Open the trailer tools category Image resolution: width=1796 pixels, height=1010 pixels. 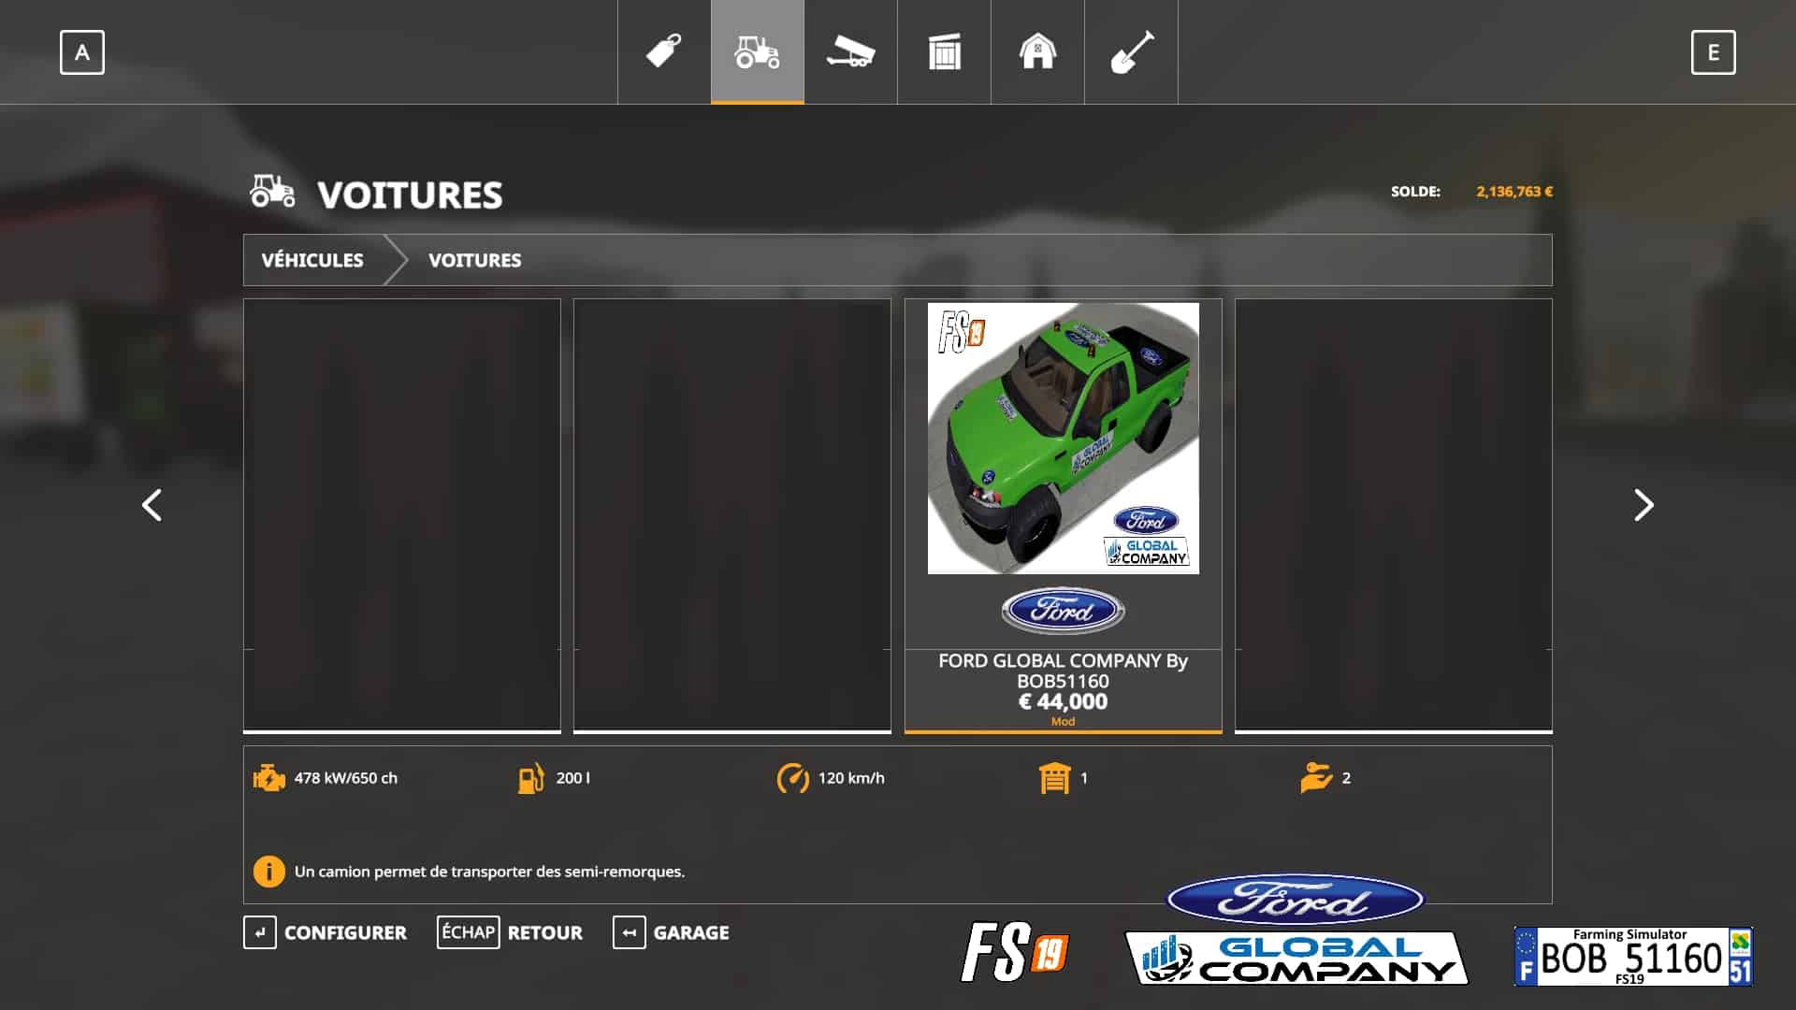coord(850,51)
